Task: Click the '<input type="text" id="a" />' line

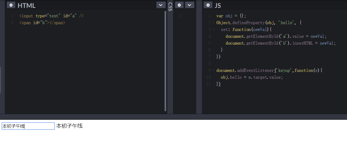Action: pyautogui.click(x=52, y=16)
